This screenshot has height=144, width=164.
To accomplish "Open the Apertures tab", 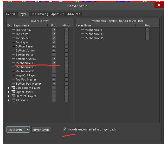I will click(x=58, y=14).
